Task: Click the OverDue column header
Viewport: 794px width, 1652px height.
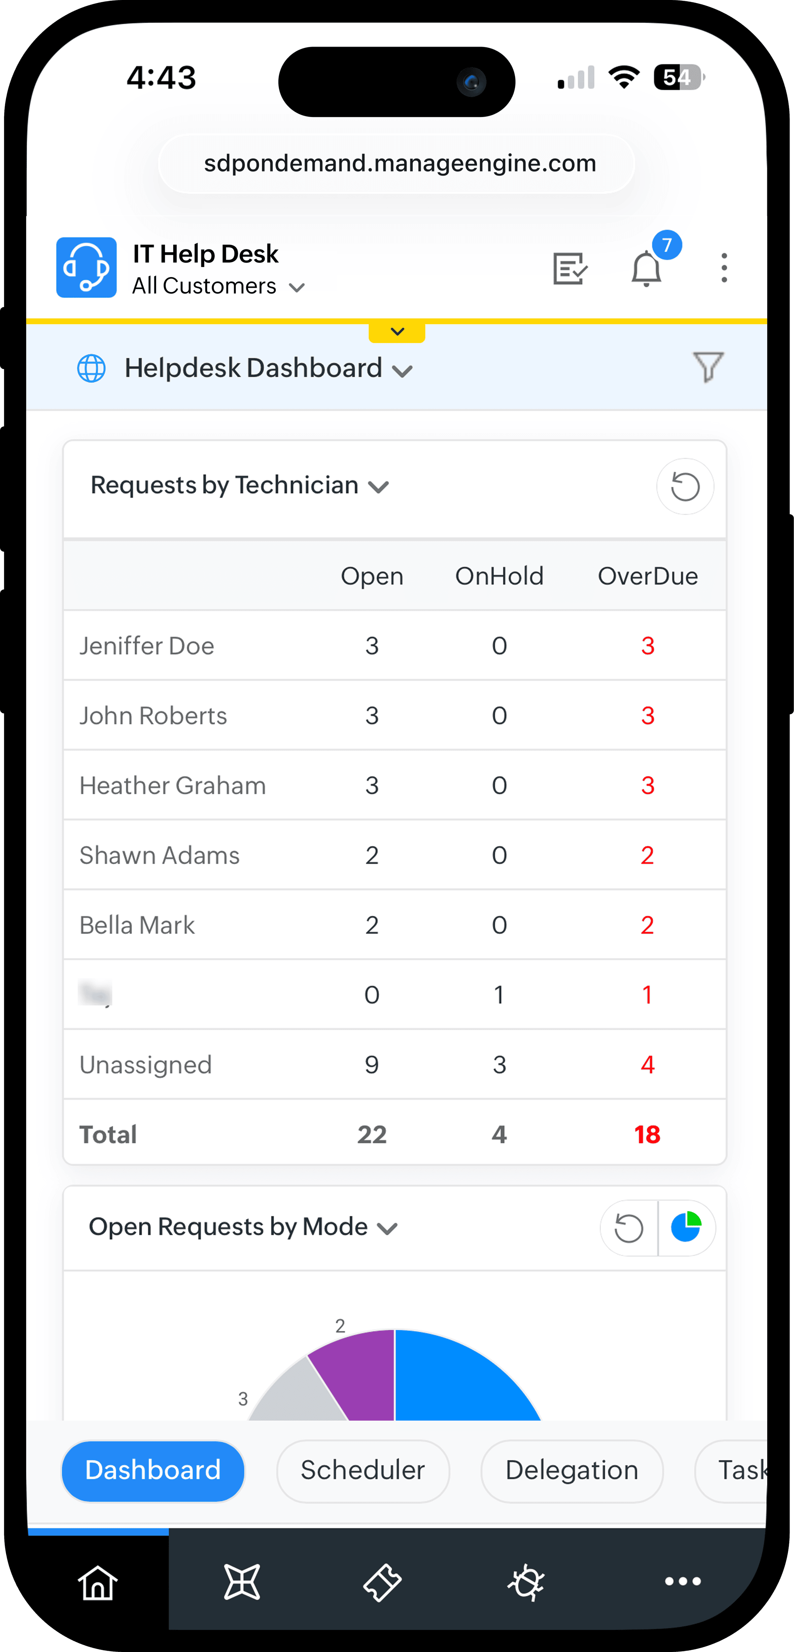Action: (648, 576)
